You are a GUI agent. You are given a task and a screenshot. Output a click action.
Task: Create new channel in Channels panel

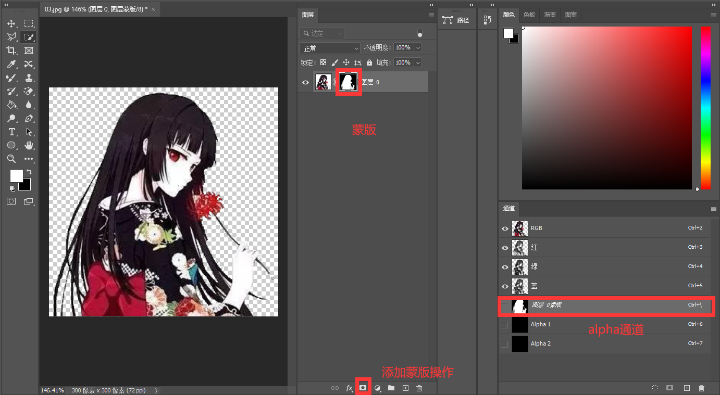tap(687, 388)
